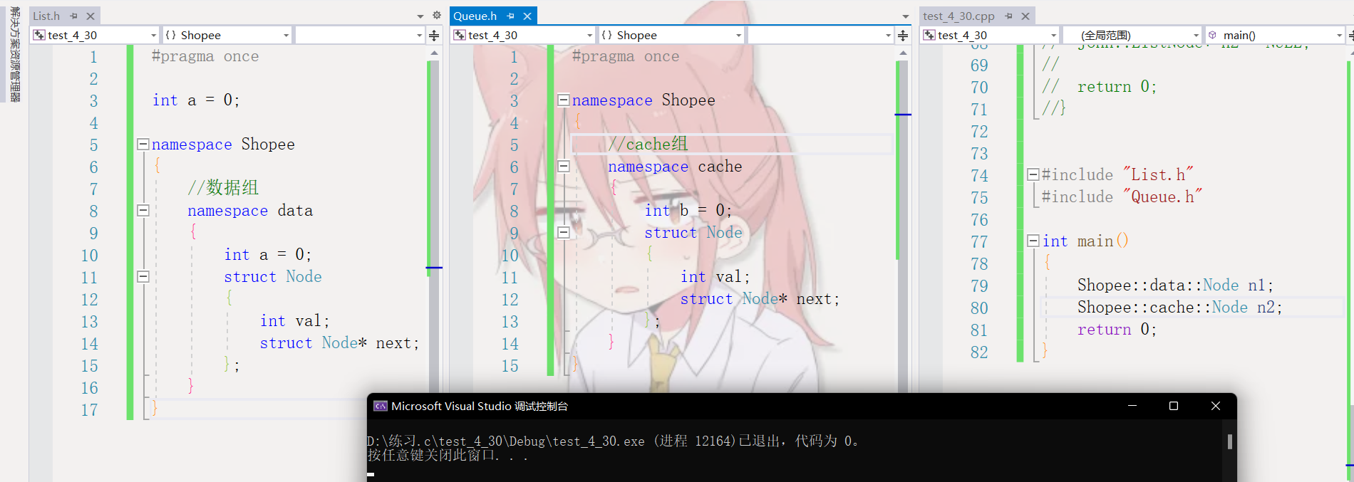This screenshot has width=1354, height=482.
Task: Click "namespace data" in List.h
Action: coord(250,211)
